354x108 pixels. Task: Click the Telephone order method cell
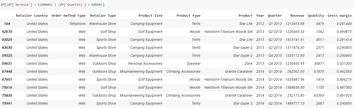77,24
